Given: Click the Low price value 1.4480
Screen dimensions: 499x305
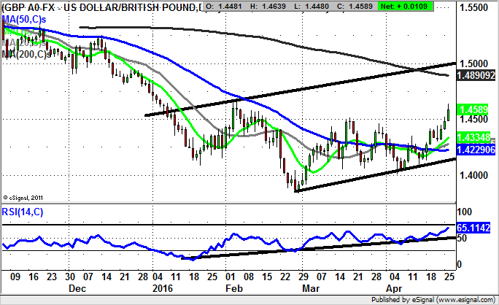Looking at the screenshot, I should (x=309, y=8).
